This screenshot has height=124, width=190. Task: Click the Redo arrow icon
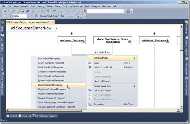point(55,11)
